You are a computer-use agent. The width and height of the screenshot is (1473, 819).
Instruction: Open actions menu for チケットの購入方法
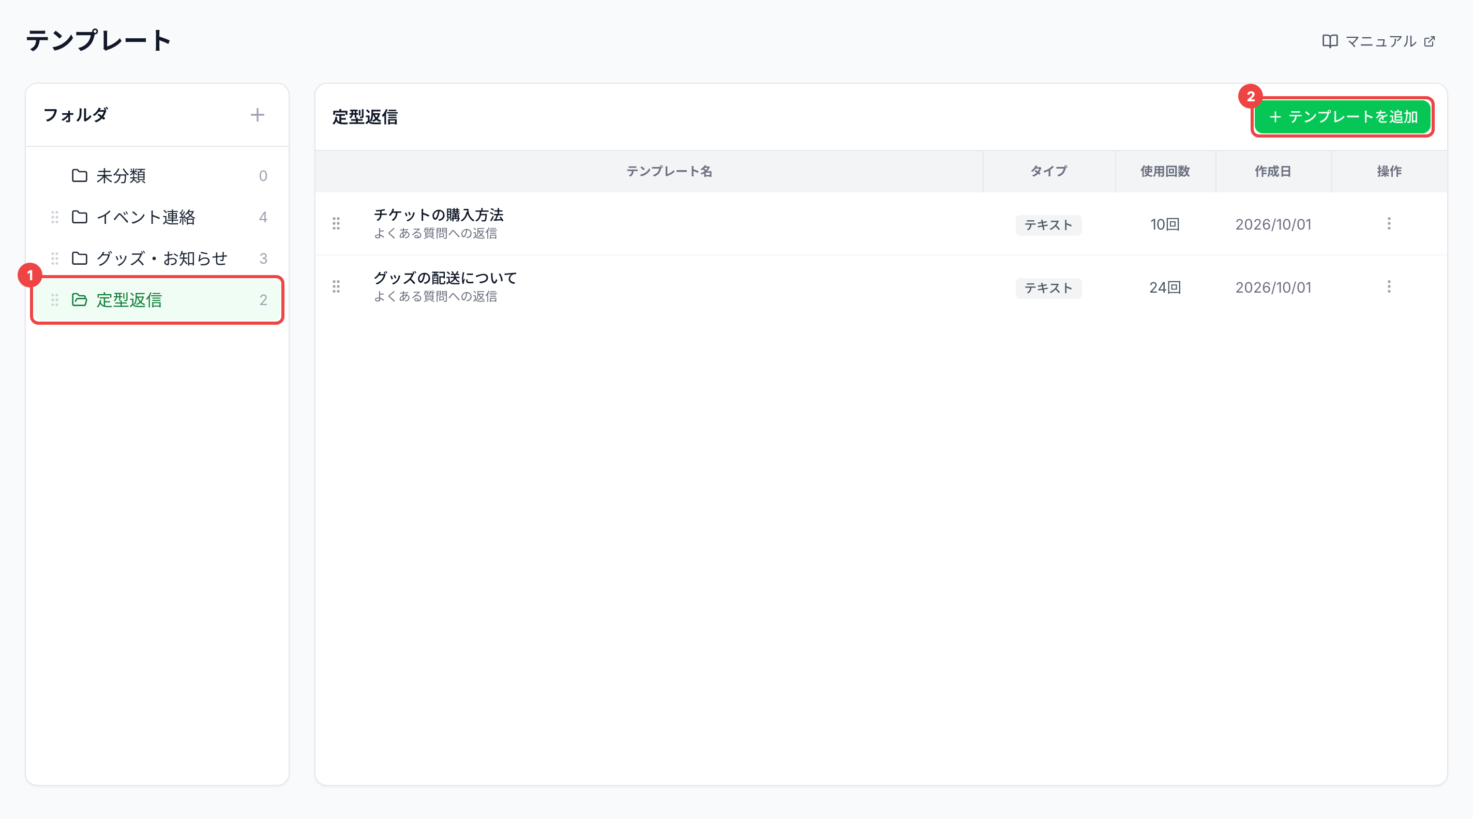point(1389,223)
